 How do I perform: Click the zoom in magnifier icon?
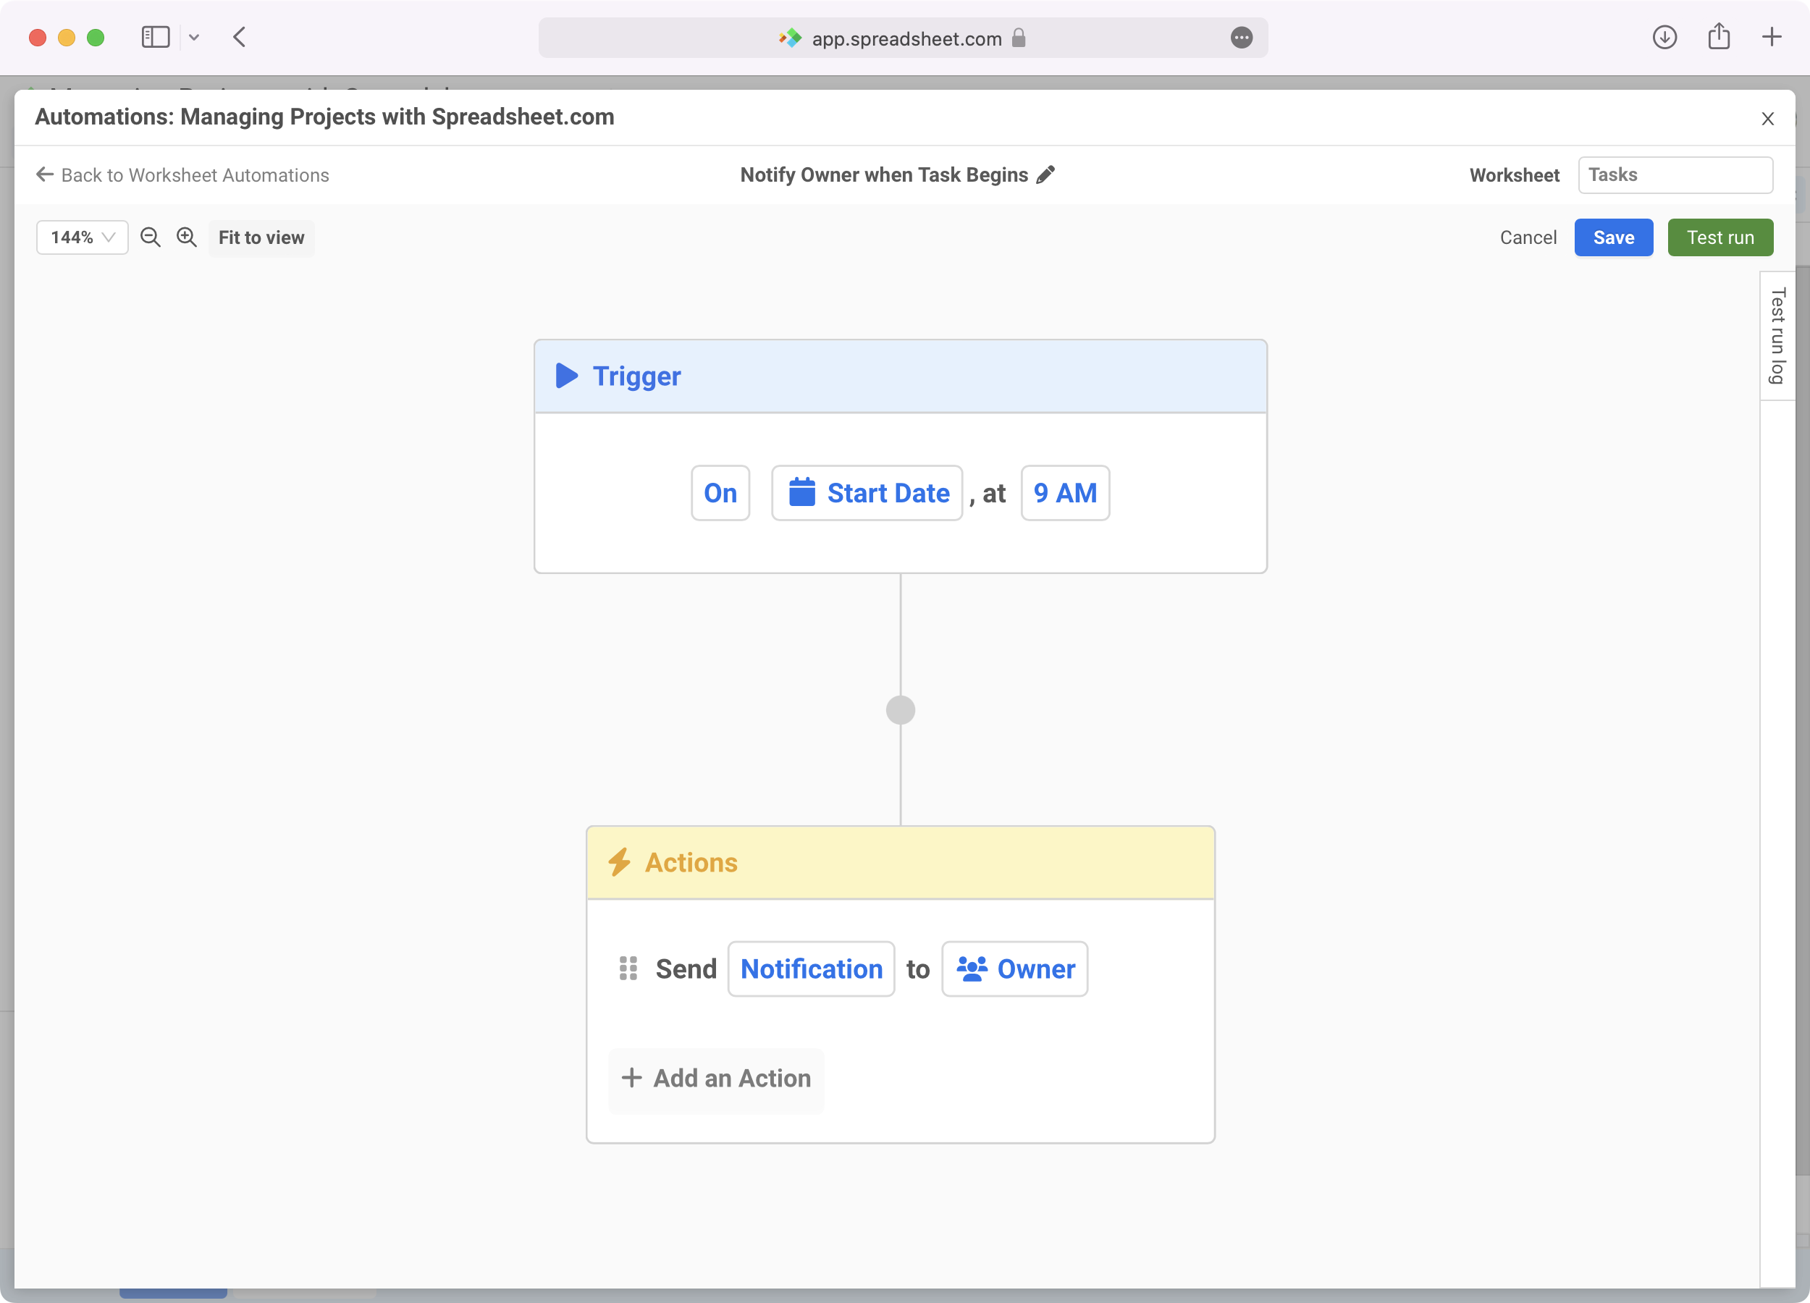(x=187, y=237)
